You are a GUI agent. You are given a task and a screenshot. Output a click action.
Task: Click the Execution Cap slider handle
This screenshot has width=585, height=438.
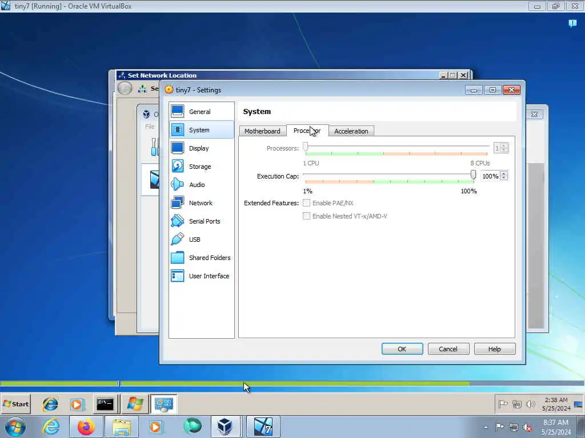point(473,175)
